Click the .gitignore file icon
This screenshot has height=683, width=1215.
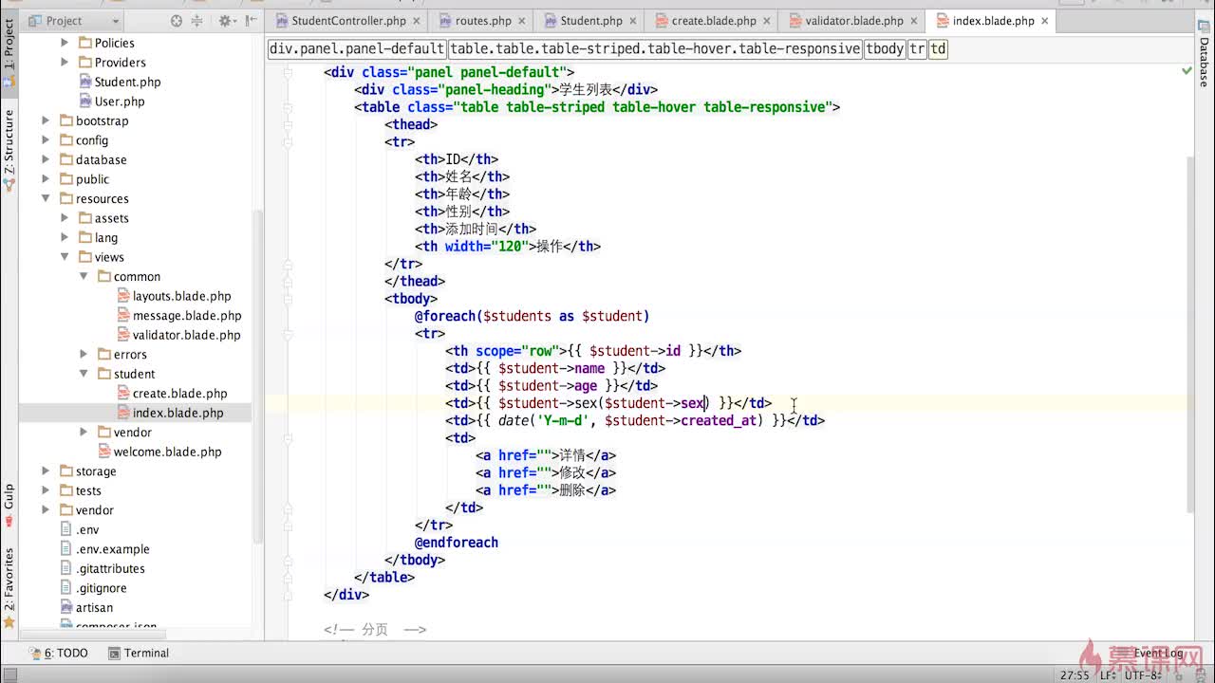66,587
